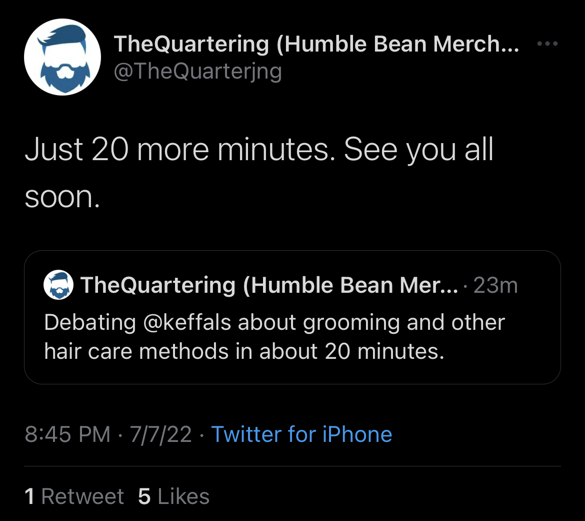Click the word 'soon.' in tweet
The width and height of the screenshot is (585, 521).
[x=62, y=197]
